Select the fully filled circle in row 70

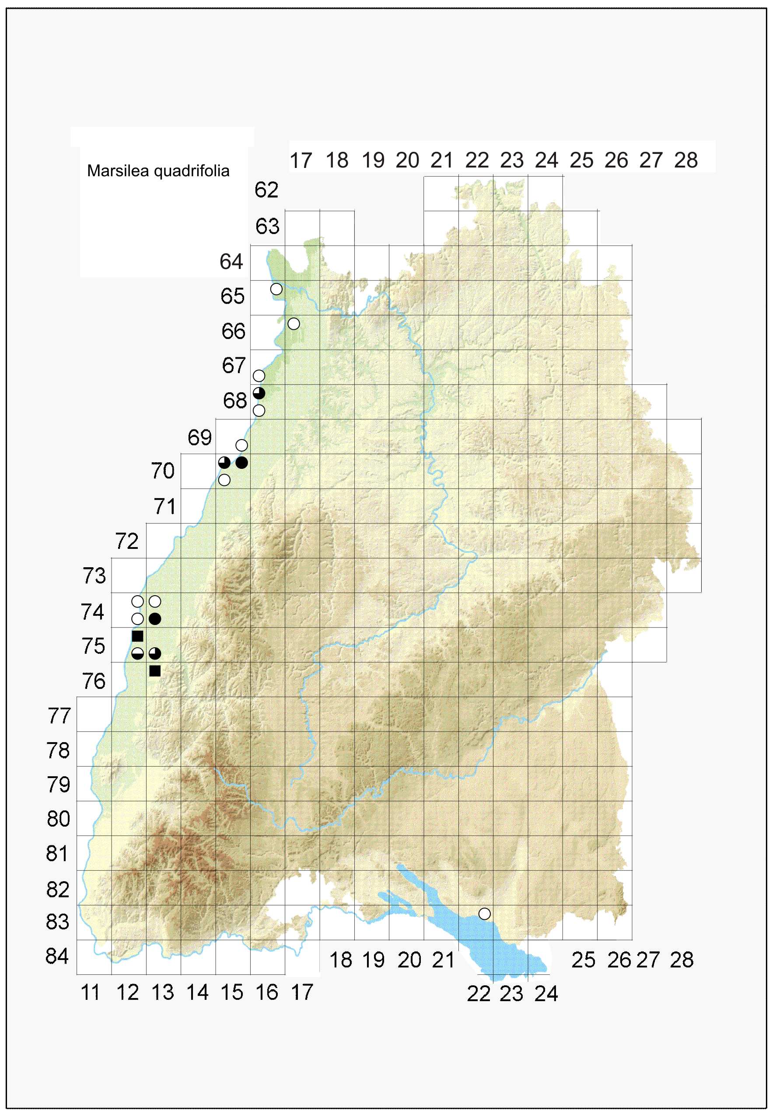point(241,463)
